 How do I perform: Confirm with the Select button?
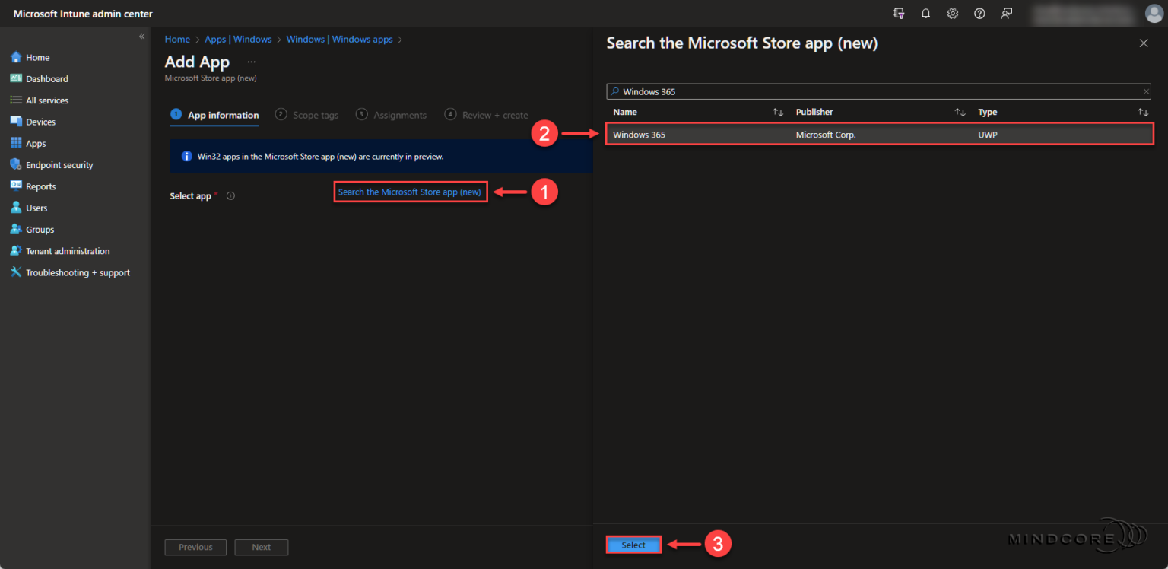pos(633,545)
